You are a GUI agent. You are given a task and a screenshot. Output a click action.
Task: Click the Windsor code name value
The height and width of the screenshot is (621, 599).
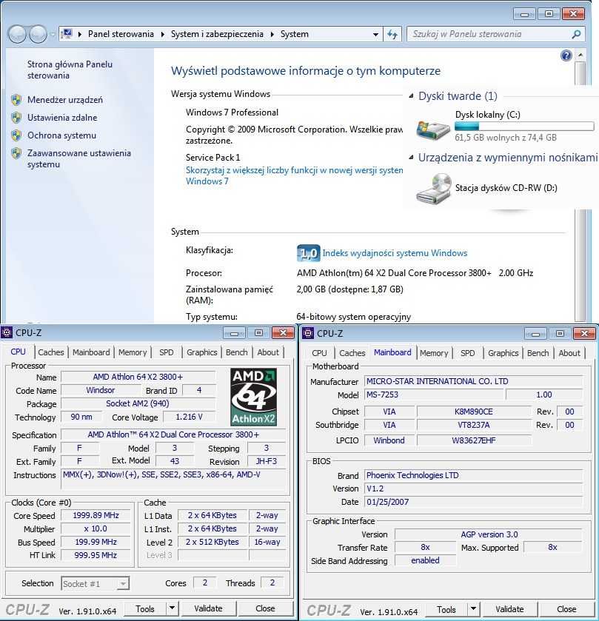pyautogui.click(x=100, y=390)
